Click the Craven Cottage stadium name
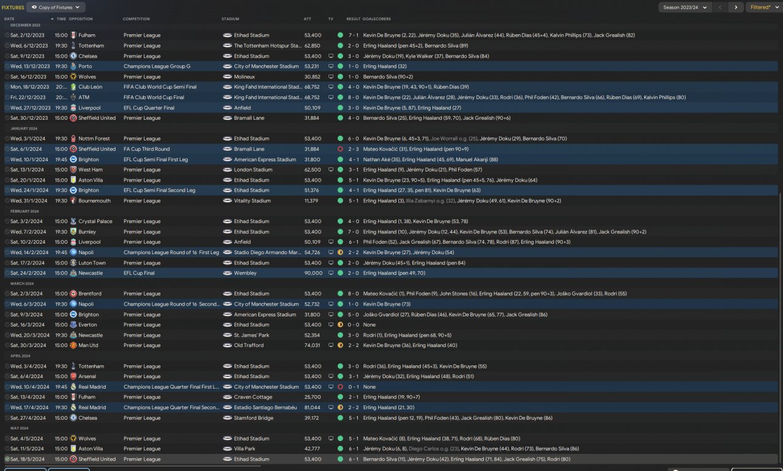The image size is (783, 471). pos(253,398)
